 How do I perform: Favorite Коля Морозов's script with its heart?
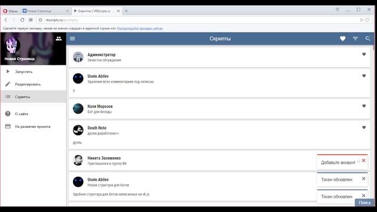(x=364, y=106)
